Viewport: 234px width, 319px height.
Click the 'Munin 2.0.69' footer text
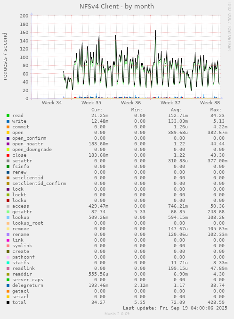(x=117, y=314)
